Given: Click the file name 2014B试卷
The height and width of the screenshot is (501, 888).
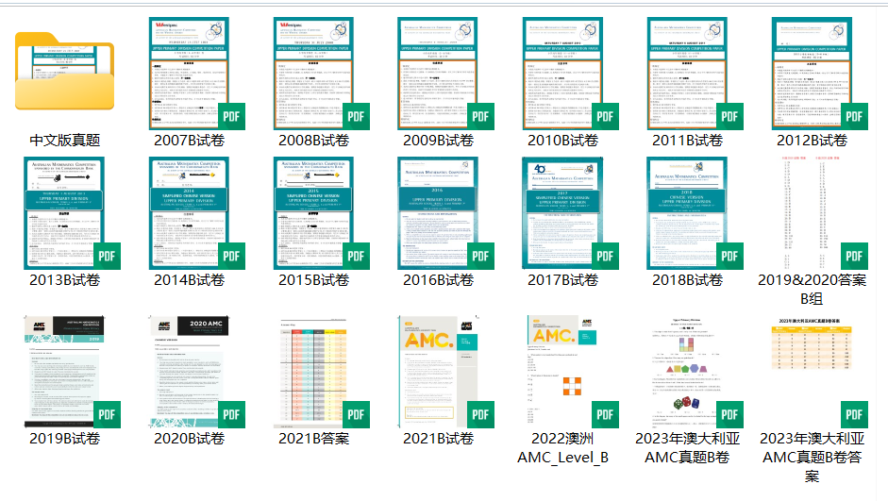Looking at the screenshot, I should (189, 280).
